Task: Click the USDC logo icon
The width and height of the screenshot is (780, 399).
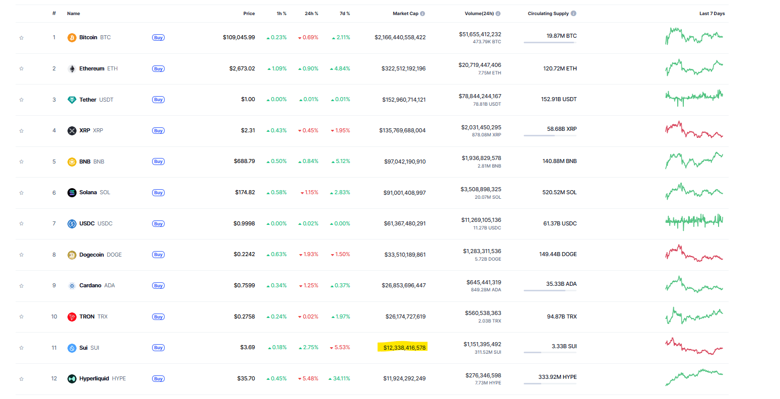Action: pyautogui.click(x=72, y=224)
